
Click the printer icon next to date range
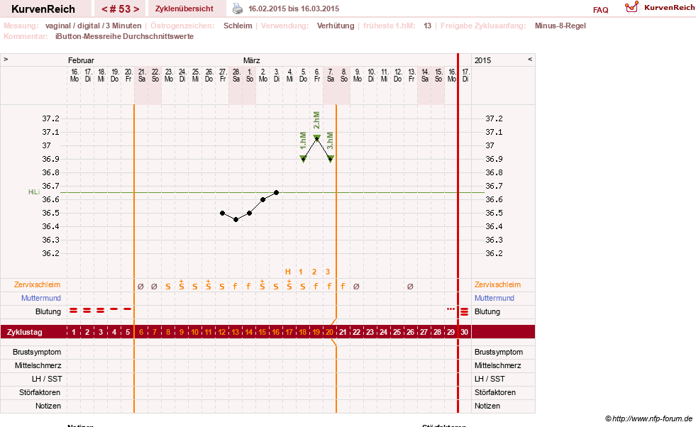pos(238,9)
